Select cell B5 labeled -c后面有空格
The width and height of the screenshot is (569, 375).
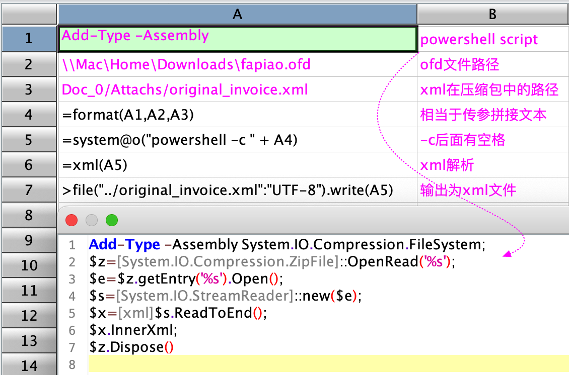493,140
